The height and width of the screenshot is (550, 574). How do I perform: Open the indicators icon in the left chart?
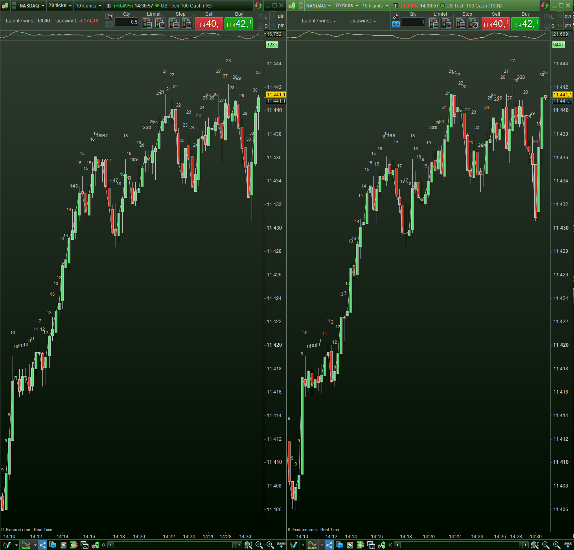pos(26,545)
